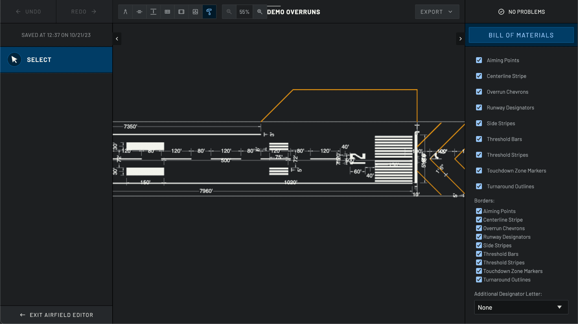This screenshot has width=578, height=324.
Task: Select the paint roller tool
Action: (209, 12)
